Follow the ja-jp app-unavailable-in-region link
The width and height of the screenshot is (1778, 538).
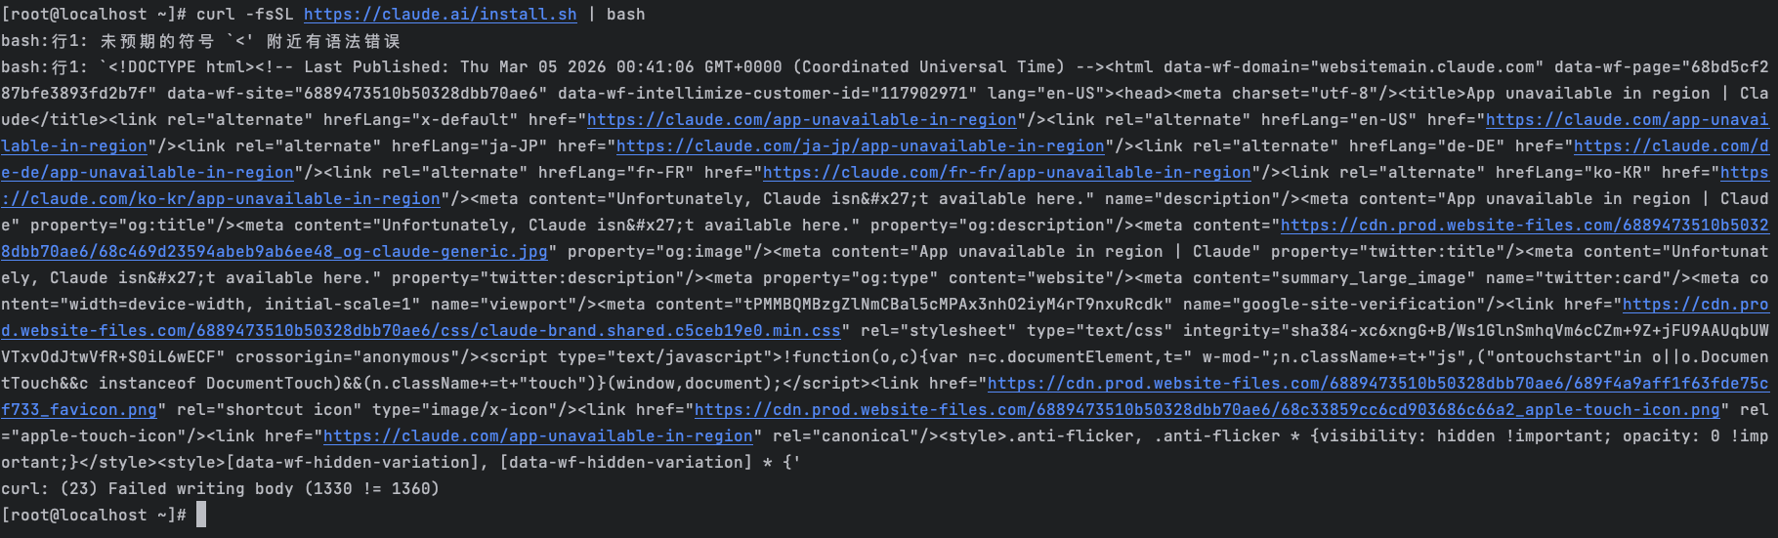pyautogui.click(x=860, y=146)
